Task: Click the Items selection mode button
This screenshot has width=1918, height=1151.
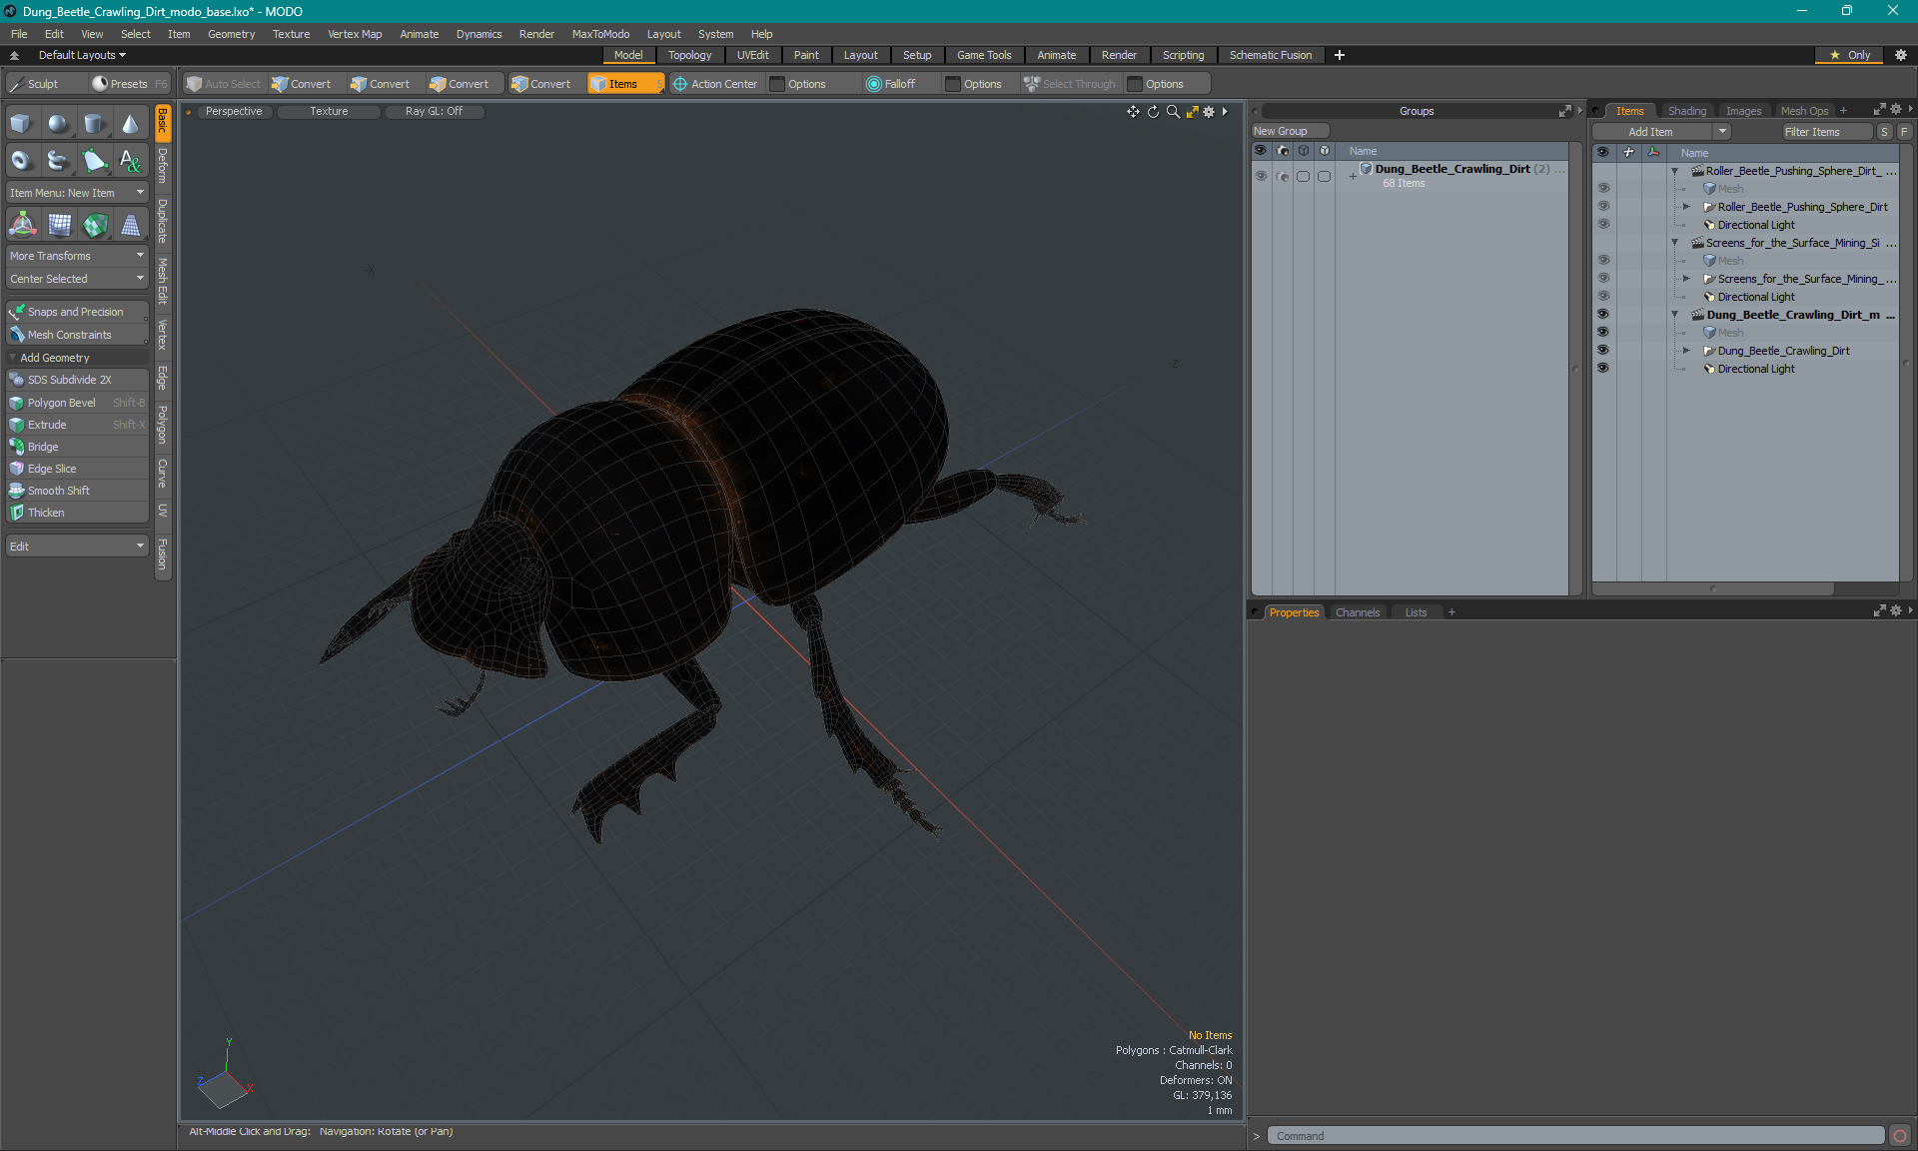Action: point(624,84)
